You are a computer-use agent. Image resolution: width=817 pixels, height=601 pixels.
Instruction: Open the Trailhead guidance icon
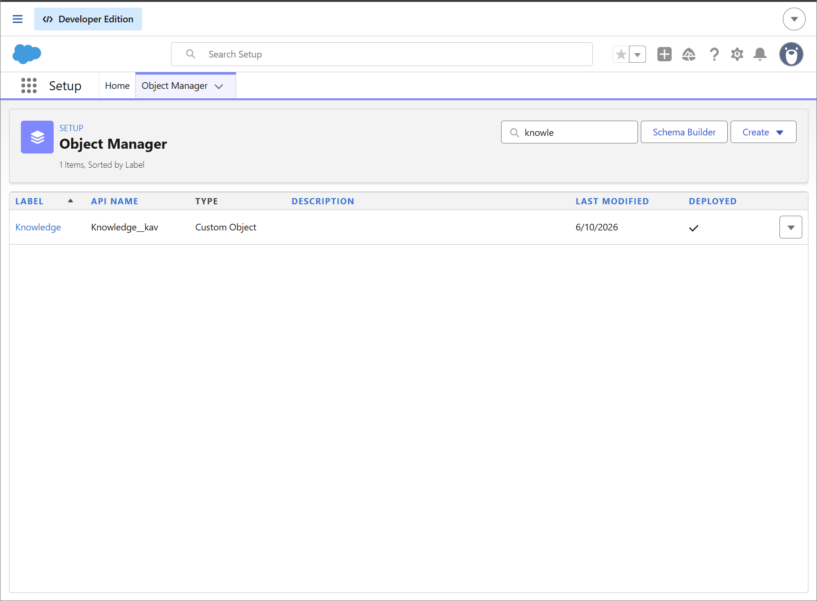(x=689, y=54)
